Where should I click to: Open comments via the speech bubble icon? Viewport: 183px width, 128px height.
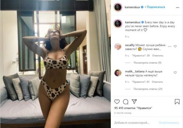[x=125, y=102]
